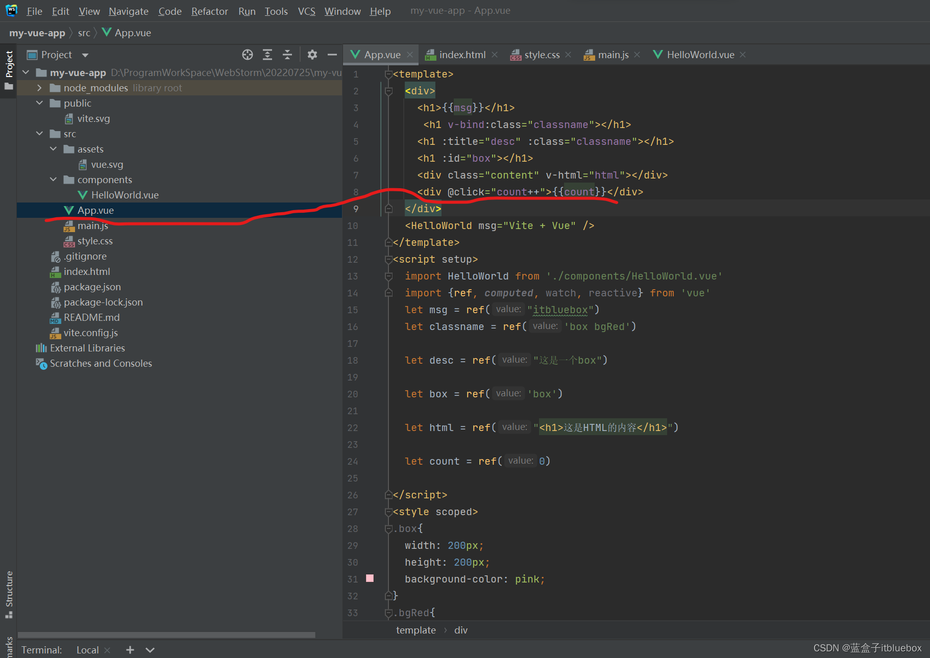The image size is (930, 658).
Task: Fold the template block at line 1
Action: (388, 74)
